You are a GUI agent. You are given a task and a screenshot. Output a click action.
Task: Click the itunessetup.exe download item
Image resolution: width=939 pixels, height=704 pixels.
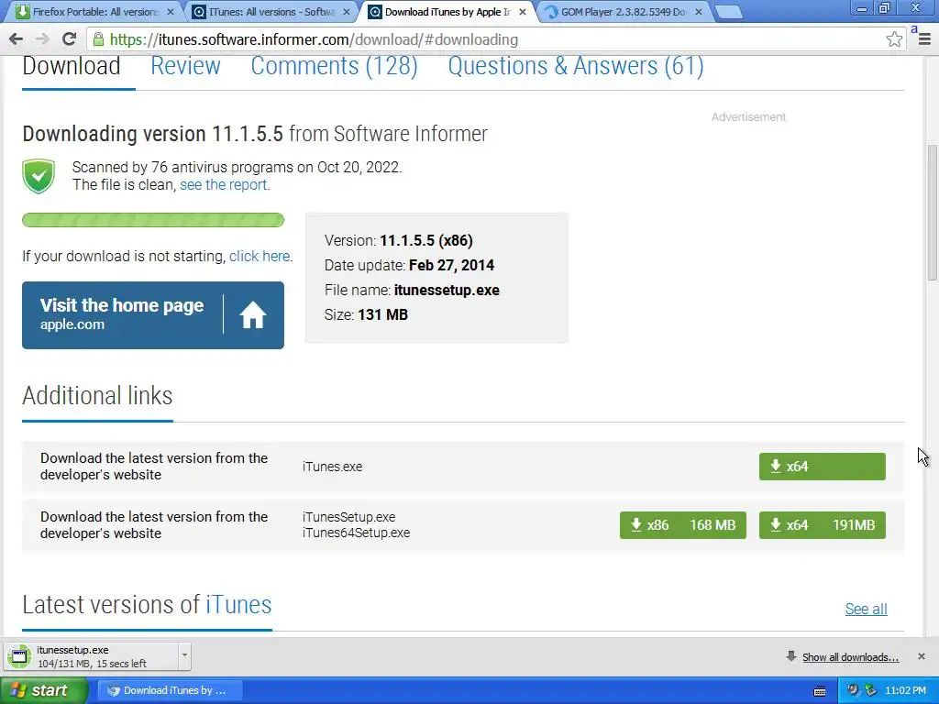97,656
